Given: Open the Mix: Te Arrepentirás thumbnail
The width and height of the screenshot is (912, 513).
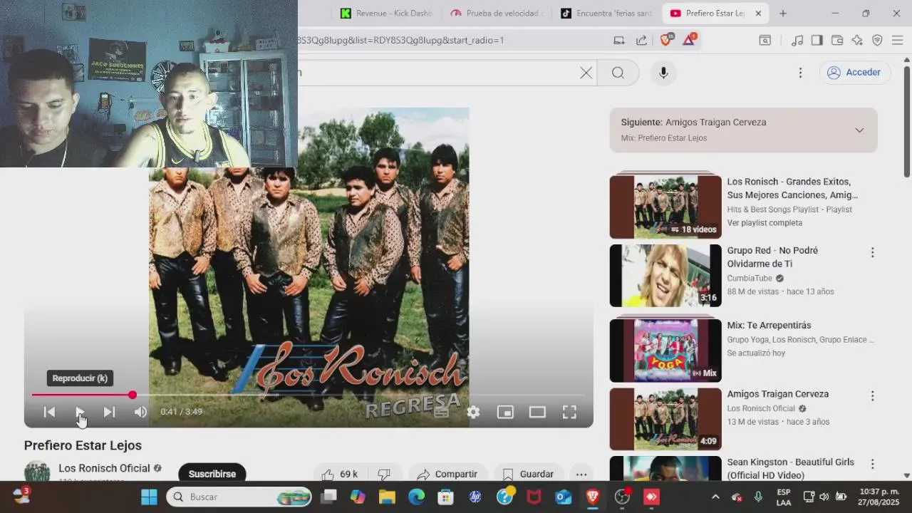Looking at the screenshot, I should [x=665, y=351].
